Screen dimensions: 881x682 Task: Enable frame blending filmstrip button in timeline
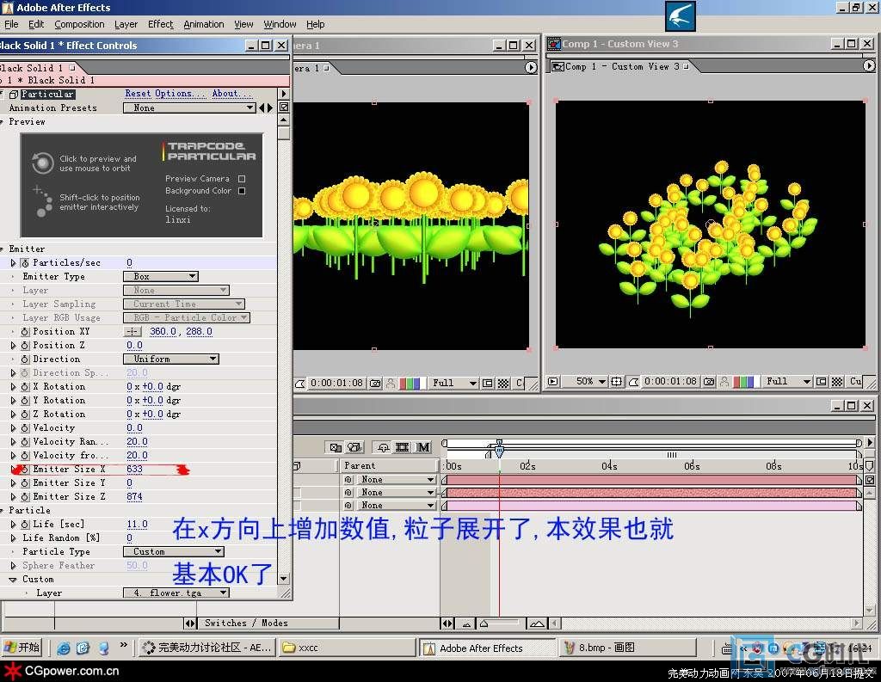[x=403, y=447]
